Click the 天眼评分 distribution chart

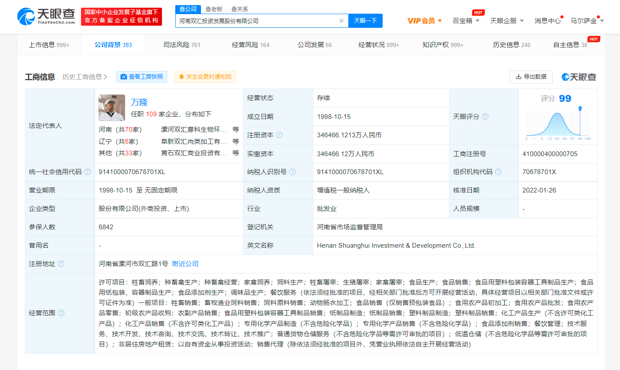tap(558, 123)
